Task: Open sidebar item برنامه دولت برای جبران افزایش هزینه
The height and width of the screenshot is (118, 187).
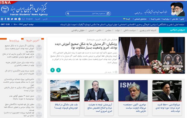Action: [x=20, y=64]
